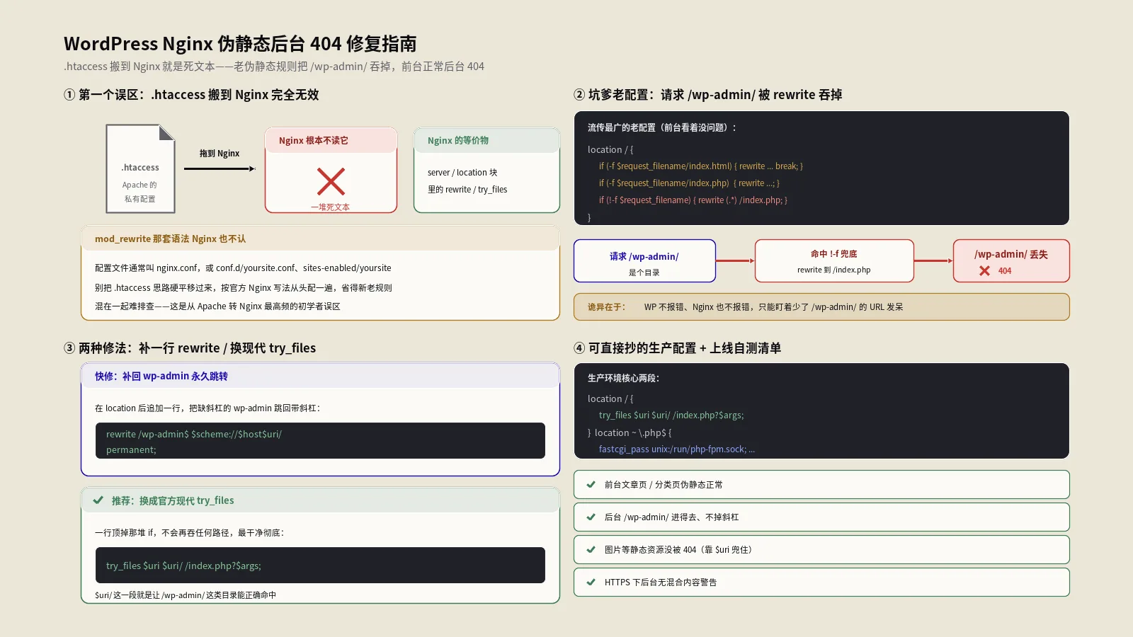Click the line 配置文件通常叫 nginx.conf
Image resolution: width=1133 pixels, height=637 pixels.
[x=243, y=268]
